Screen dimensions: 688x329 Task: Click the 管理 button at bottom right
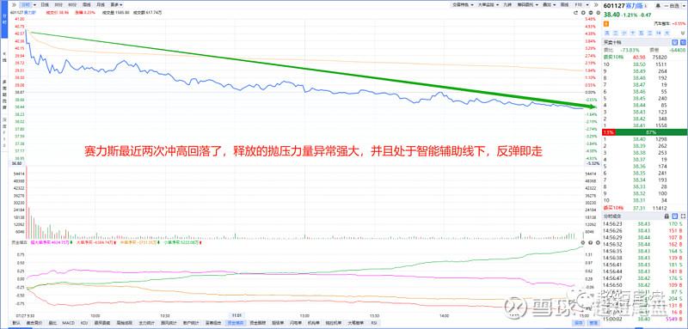click(593, 323)
